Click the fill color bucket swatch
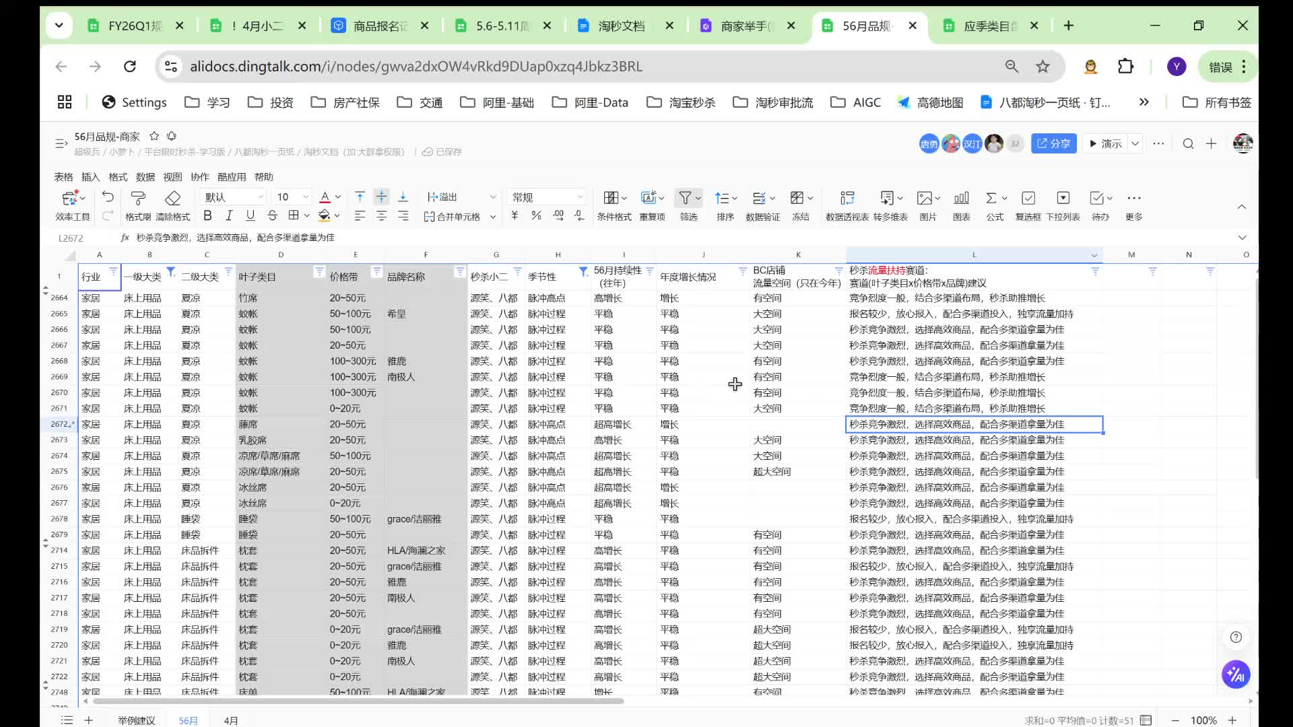The height and width of the screenshot is (727, 1293). pyautogui.click(x=325, y=215)
